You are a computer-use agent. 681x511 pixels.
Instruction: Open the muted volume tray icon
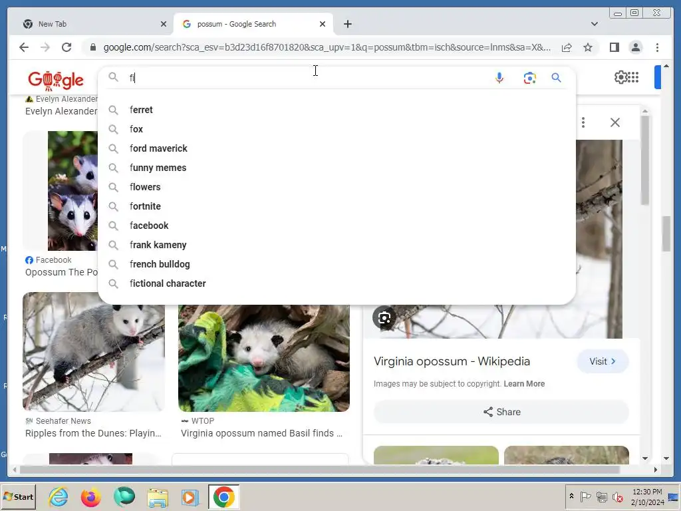617,496
